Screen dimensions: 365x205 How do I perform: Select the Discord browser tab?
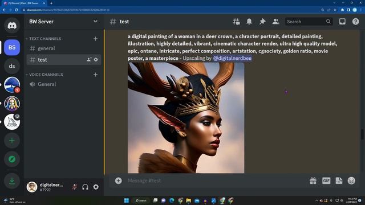(x=25, y=3)
